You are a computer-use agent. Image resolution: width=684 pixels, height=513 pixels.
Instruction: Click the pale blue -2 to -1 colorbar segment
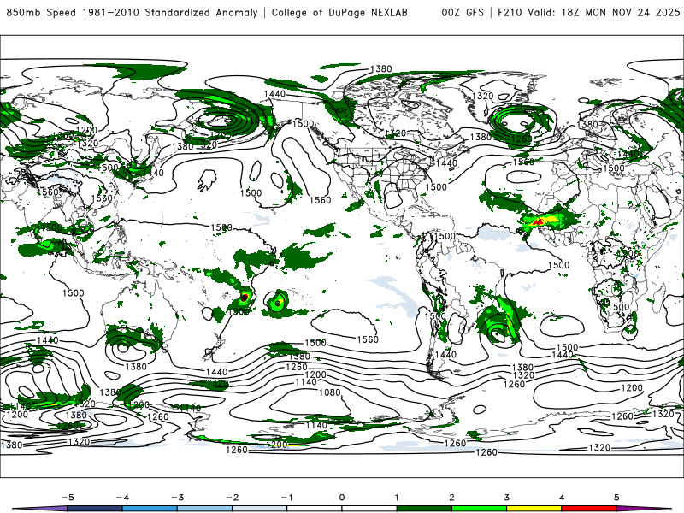coord(260,509)
